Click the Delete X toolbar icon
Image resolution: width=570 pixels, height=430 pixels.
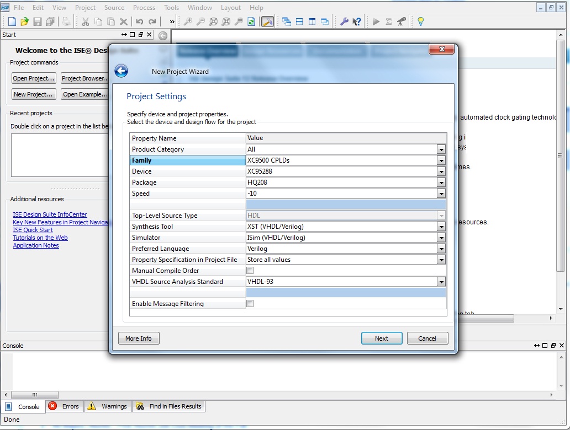tap(124, 21)
